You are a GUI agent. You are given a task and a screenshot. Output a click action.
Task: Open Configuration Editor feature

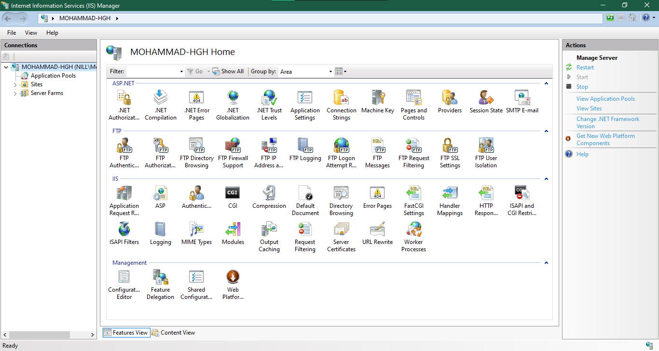pyautogui.click(x=124, y=284)
